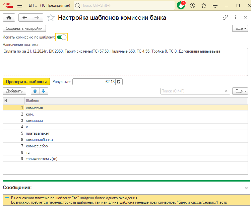
Task: Click Проверить шаблоны button
Action: [x=26, y=82]
